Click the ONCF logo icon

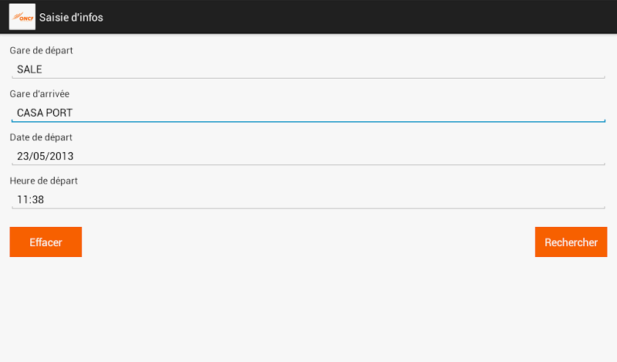22,17
